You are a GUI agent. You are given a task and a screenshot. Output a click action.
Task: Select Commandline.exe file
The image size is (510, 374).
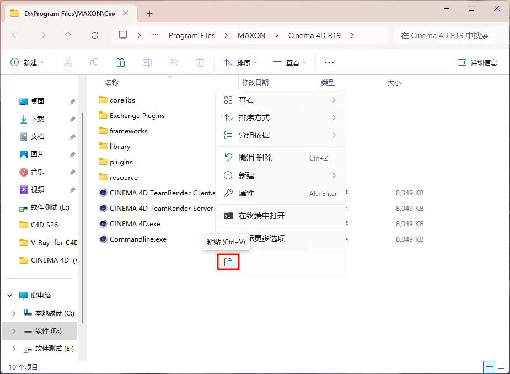click(x=138, y=239)
